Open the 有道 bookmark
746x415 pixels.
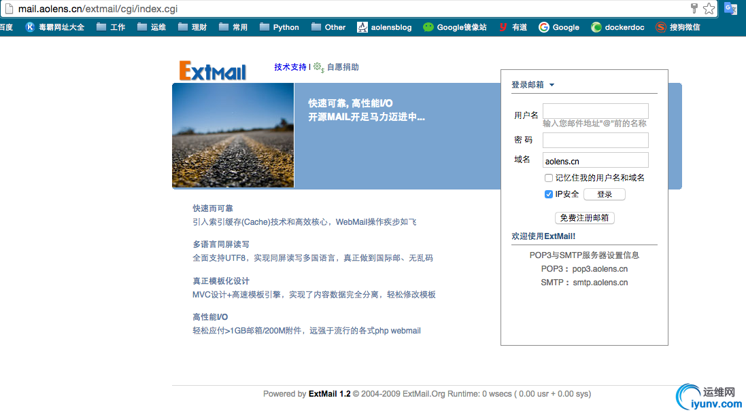point(513,27)
